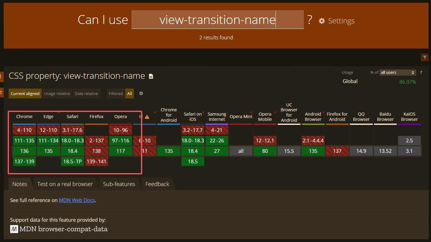This screenshot has height=242, width=431.
Task: Click Safari on iOS 3.2-17.7 cell
Action: [193, 130]
